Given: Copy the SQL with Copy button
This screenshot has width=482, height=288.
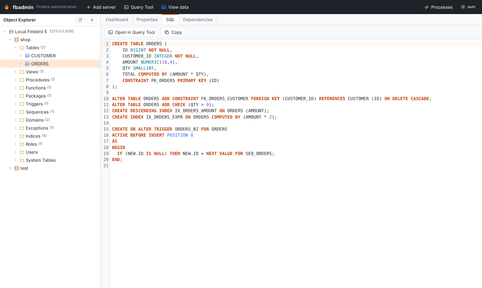Looking at the screenshot, I should [x=173, y=32].
